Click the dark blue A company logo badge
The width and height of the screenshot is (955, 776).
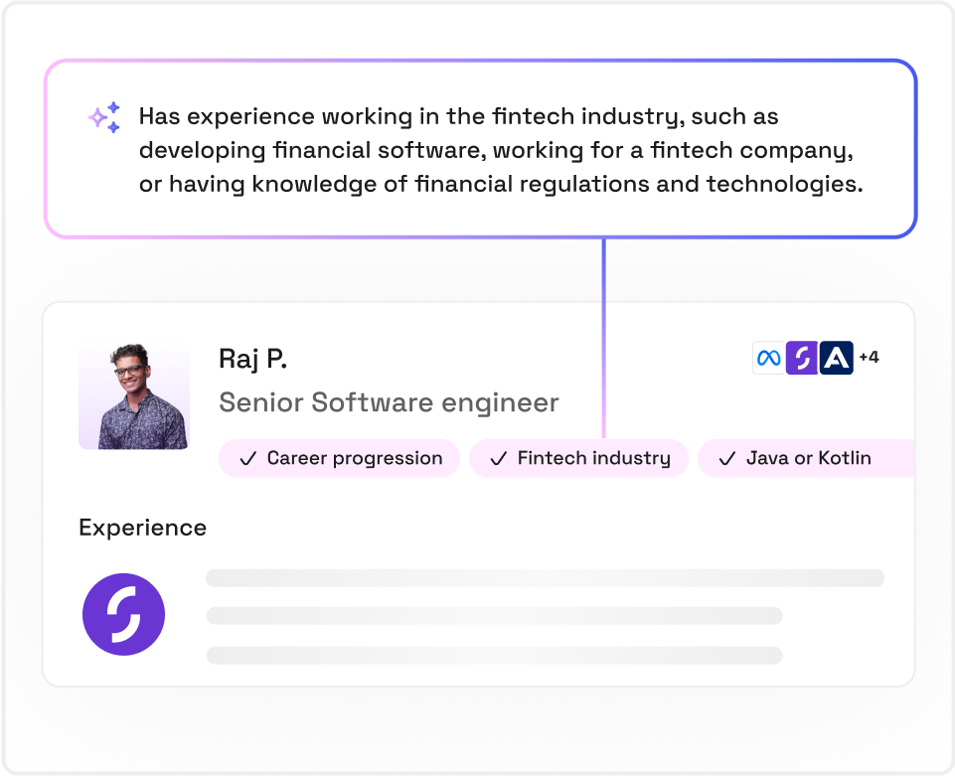836,358
